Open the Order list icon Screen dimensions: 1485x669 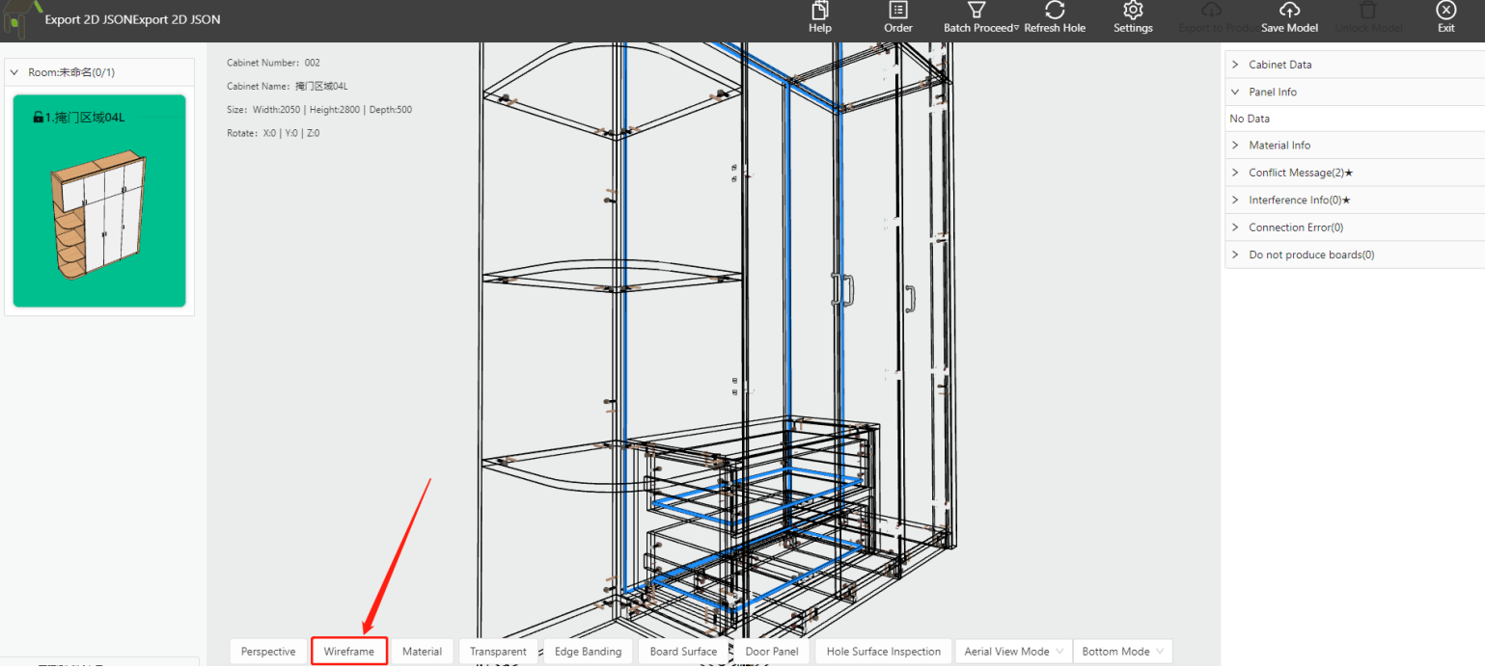(897, 12)
